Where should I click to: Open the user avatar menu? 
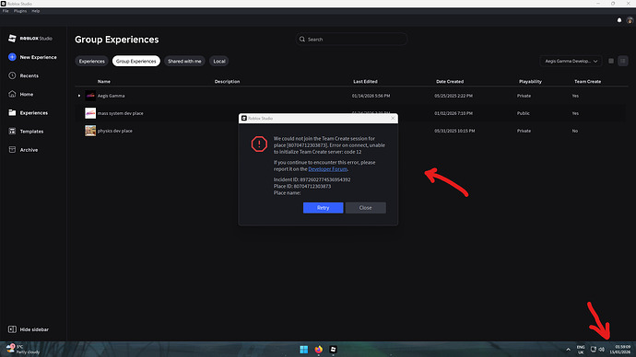coord(630,20)
